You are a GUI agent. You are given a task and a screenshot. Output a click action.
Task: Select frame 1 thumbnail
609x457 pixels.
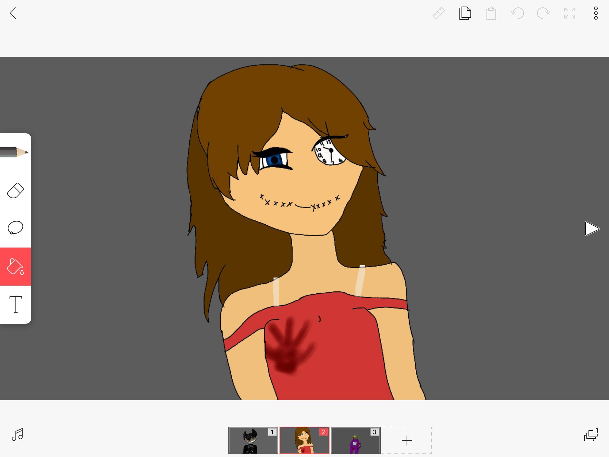(253, 440)
